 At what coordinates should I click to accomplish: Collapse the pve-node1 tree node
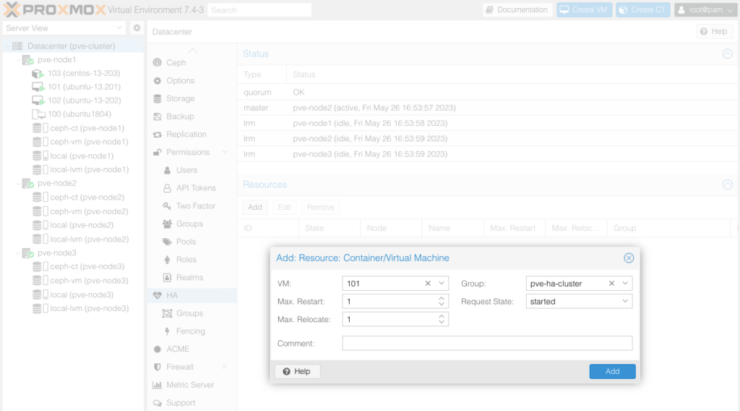click(x=18, y=60)
